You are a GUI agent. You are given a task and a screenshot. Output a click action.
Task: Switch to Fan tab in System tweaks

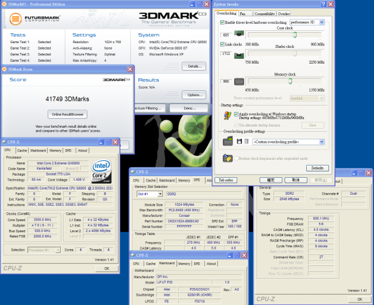point(245,14)
